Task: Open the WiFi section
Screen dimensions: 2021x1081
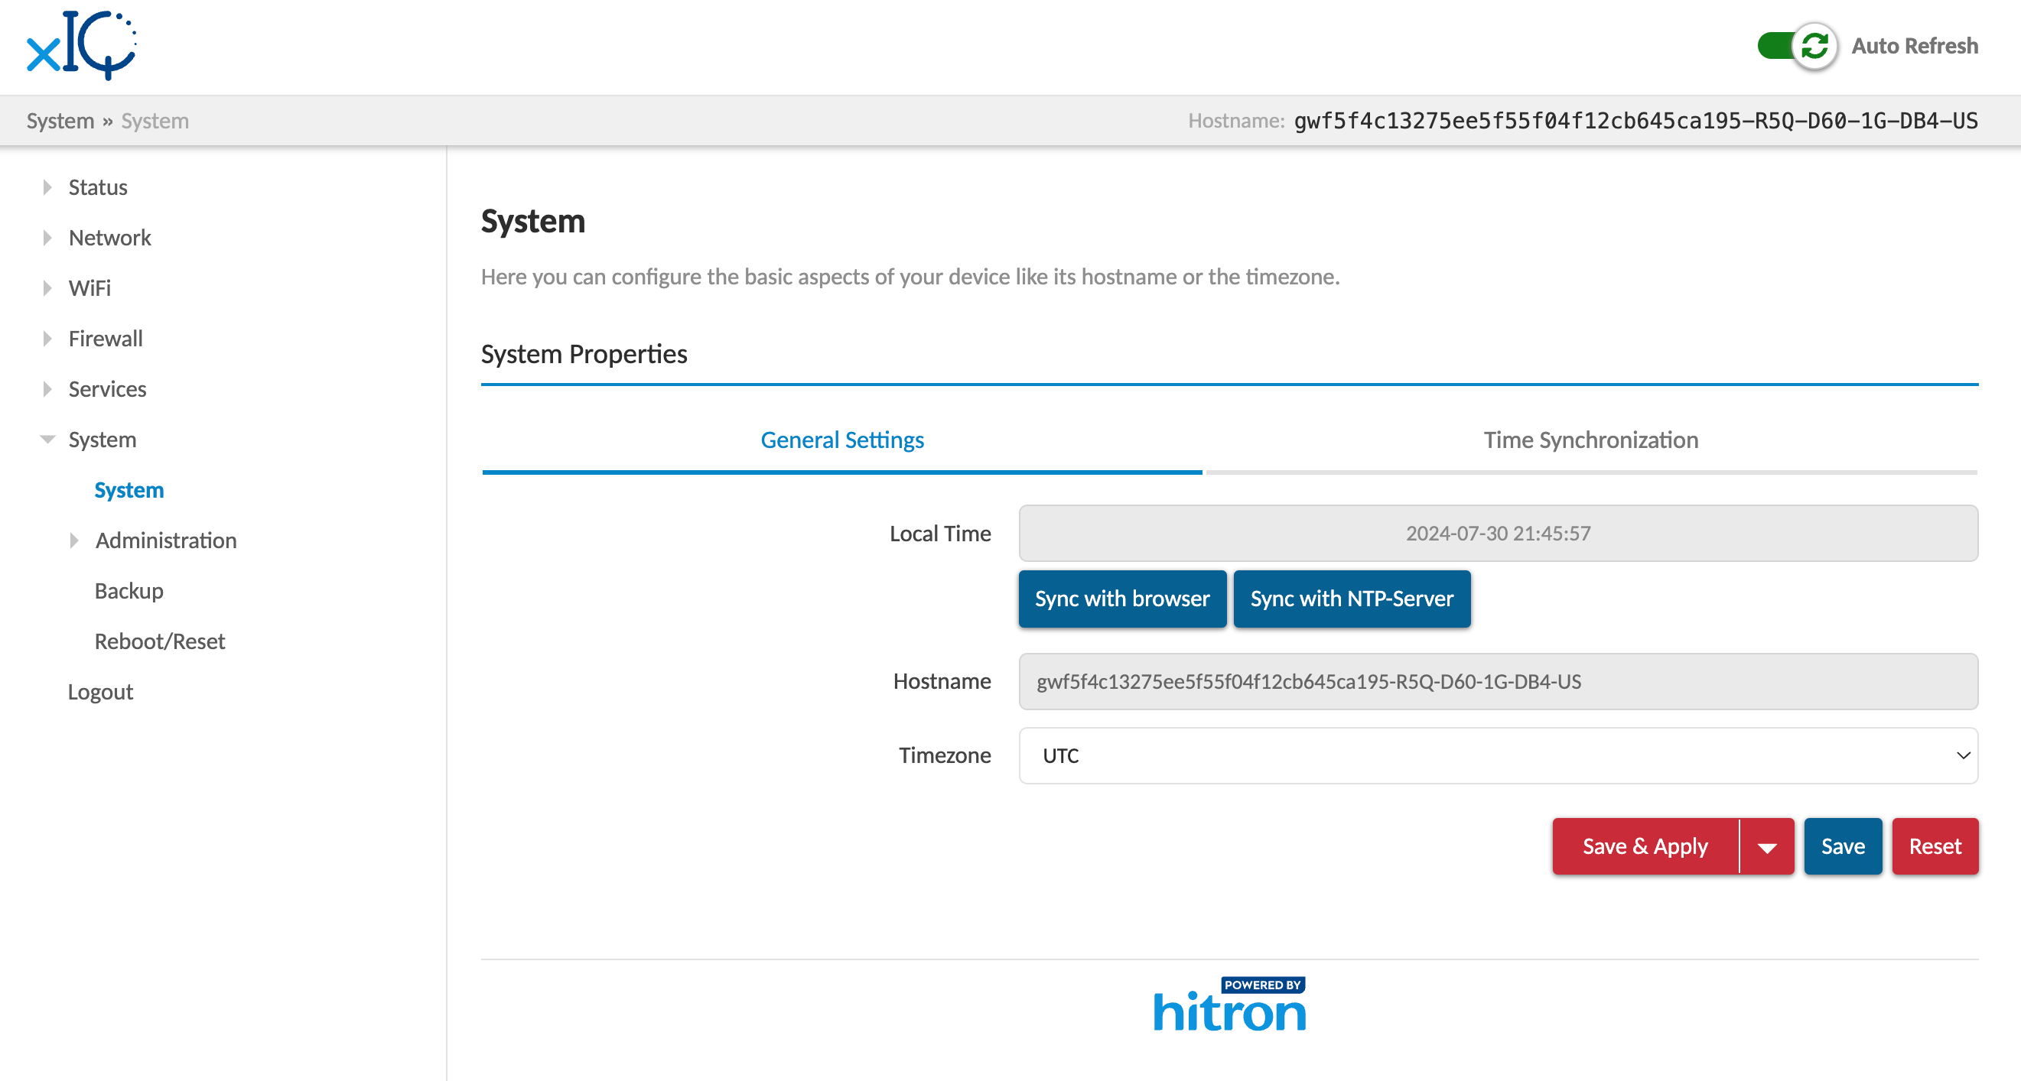Action: pyautogui.click(x=89, y=287)
